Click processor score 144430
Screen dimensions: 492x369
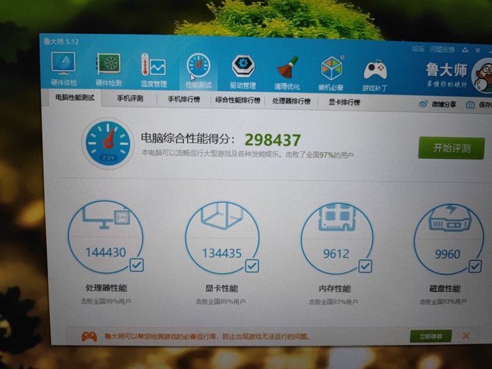coord(105,252)
